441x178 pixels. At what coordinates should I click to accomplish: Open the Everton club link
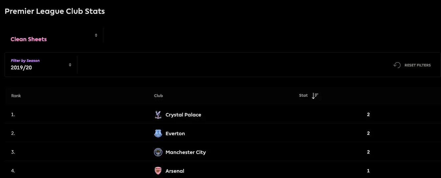[x=175, y=134]
